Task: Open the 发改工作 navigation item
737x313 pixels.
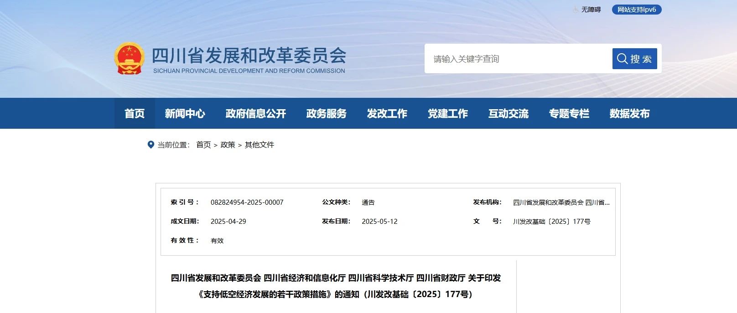Action: (387, 113)
